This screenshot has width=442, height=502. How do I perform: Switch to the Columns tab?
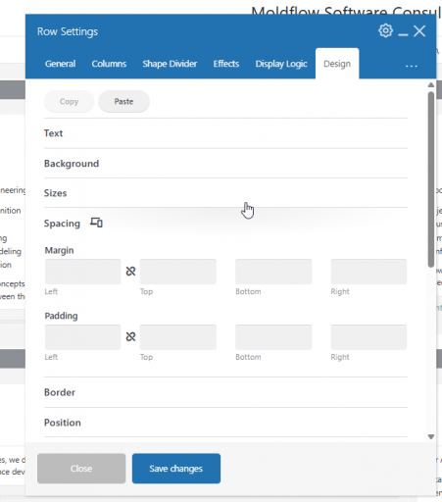pyautogui.click(x=109, y=64)
